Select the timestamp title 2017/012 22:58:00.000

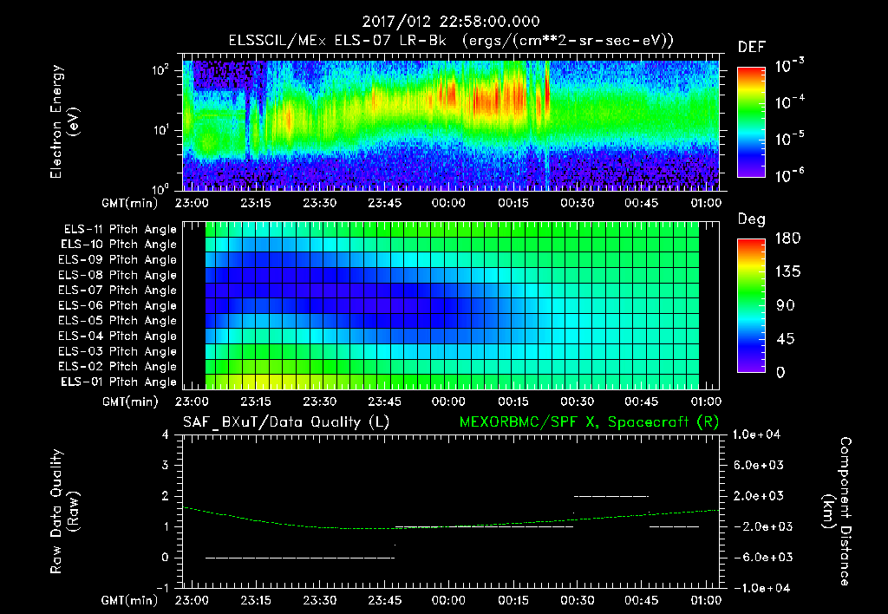(x=451, y=22)
